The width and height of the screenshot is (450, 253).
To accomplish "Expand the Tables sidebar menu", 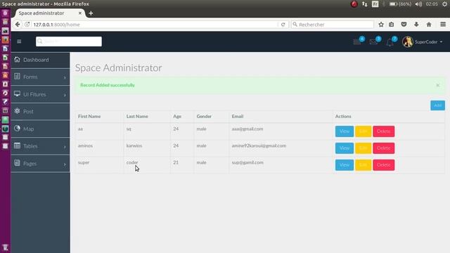I will click(40, 146).
